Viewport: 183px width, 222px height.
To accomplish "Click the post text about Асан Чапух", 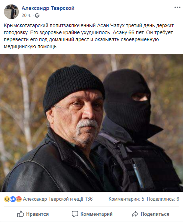I will pyautogui.click(x=89, y=36).
